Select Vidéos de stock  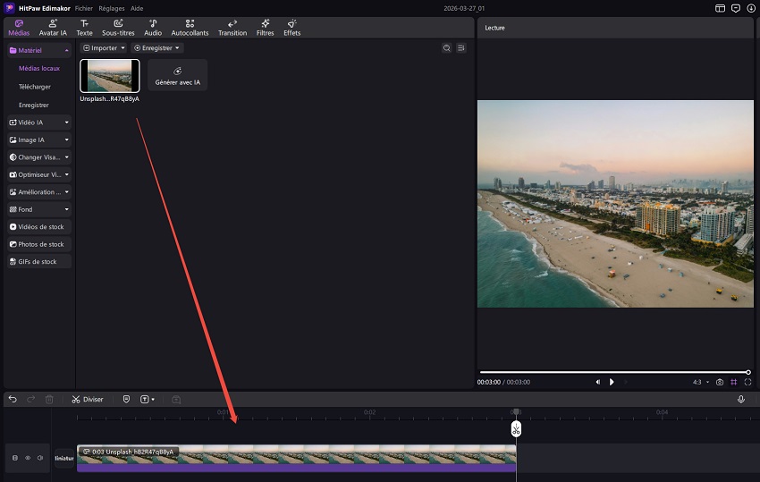coord(38,226)
